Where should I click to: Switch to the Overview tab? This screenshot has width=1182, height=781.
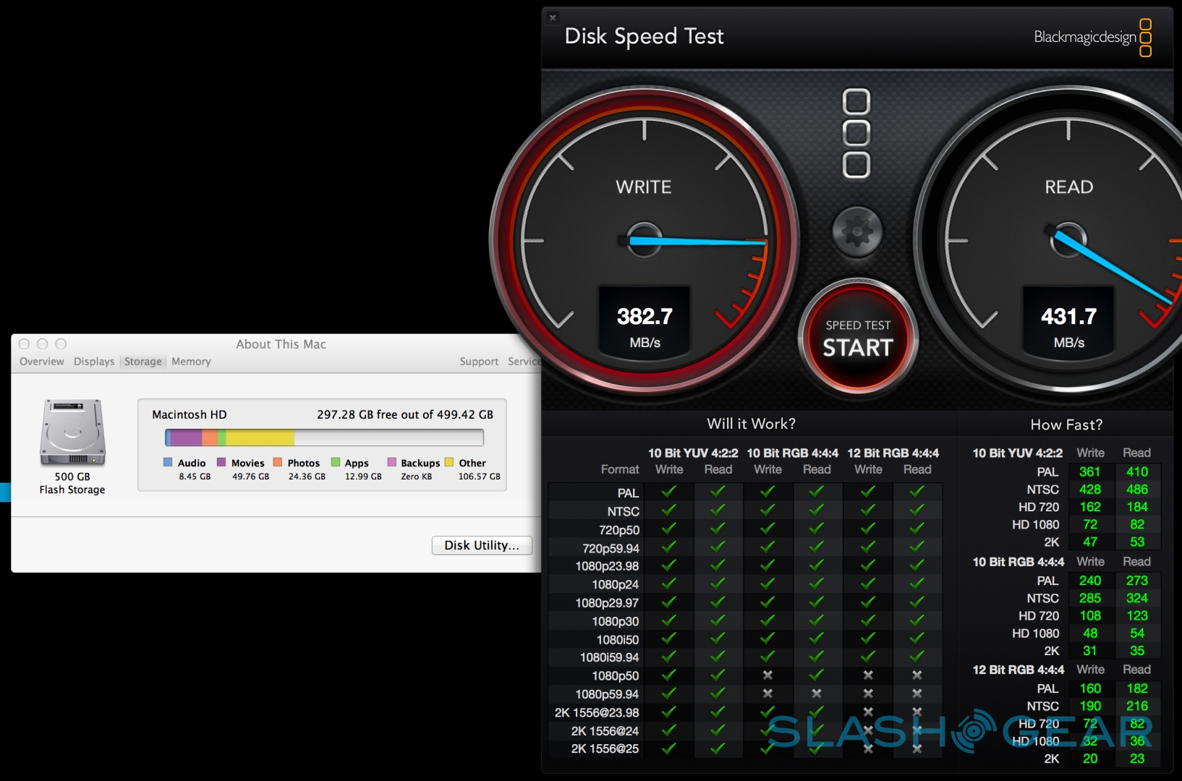pos(41,362)
